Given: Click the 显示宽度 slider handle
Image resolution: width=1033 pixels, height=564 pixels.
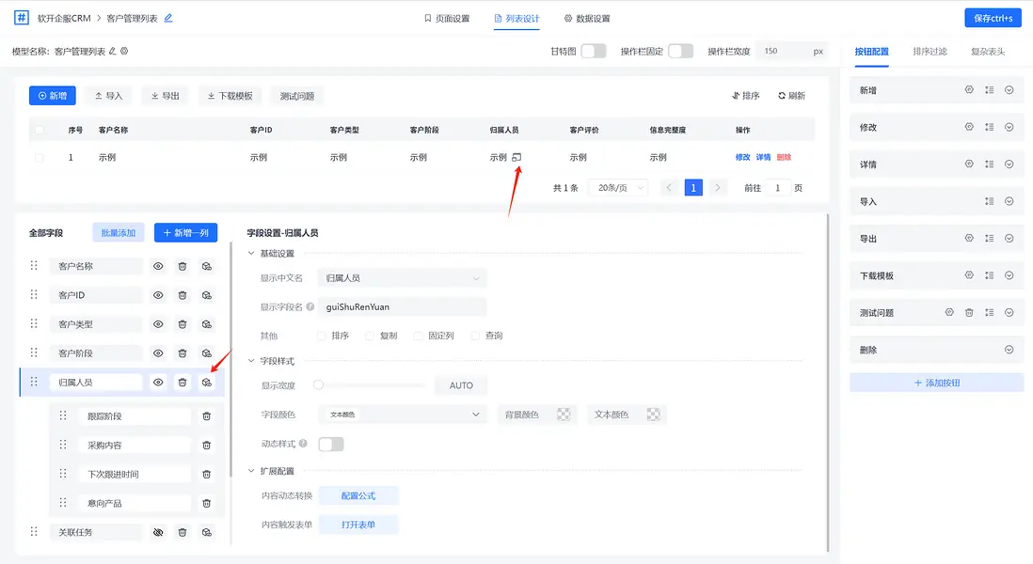Looking at the screenshot, I should (319, 385).
